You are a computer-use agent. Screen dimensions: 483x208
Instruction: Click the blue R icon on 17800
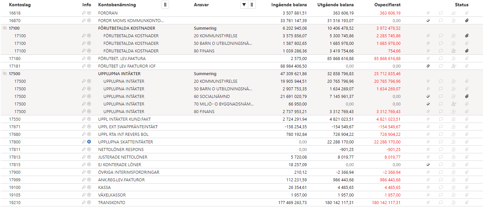89,142
